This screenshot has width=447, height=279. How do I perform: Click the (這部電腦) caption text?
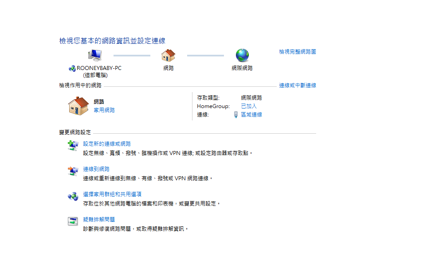[x=95, y=75]
